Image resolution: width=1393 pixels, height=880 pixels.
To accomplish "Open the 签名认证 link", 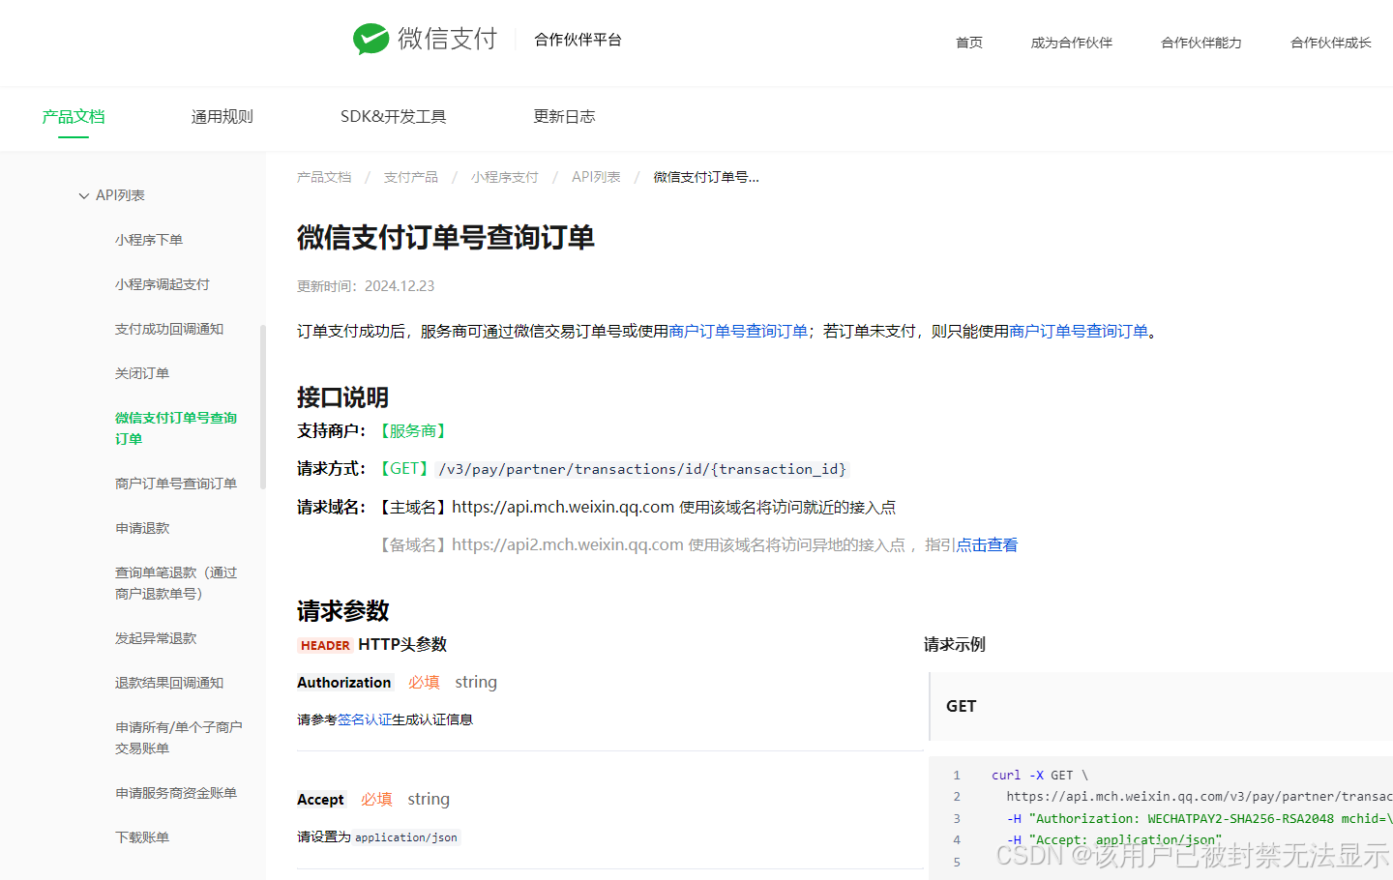I will coord(365,719).
